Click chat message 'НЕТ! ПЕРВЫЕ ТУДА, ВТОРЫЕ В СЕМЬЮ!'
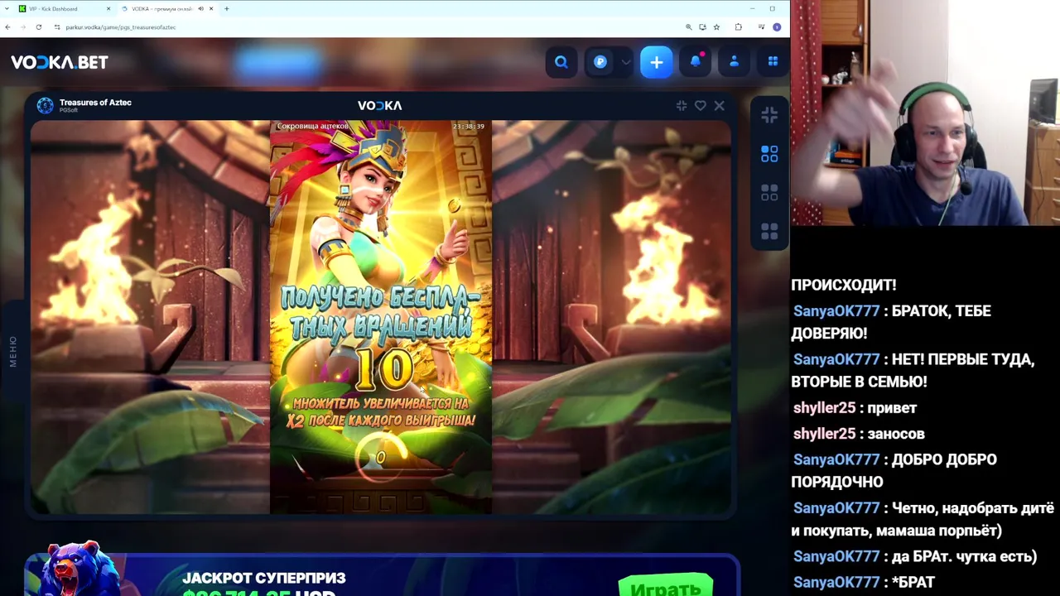Viewport: 1060px width, 596px height. [x=913, y=371]
